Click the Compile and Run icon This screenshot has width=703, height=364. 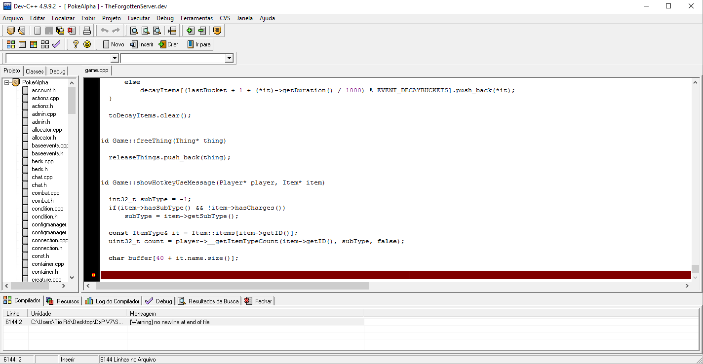point(34,44)
